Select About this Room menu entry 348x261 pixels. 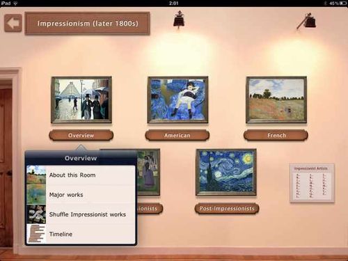coord(81,175)
